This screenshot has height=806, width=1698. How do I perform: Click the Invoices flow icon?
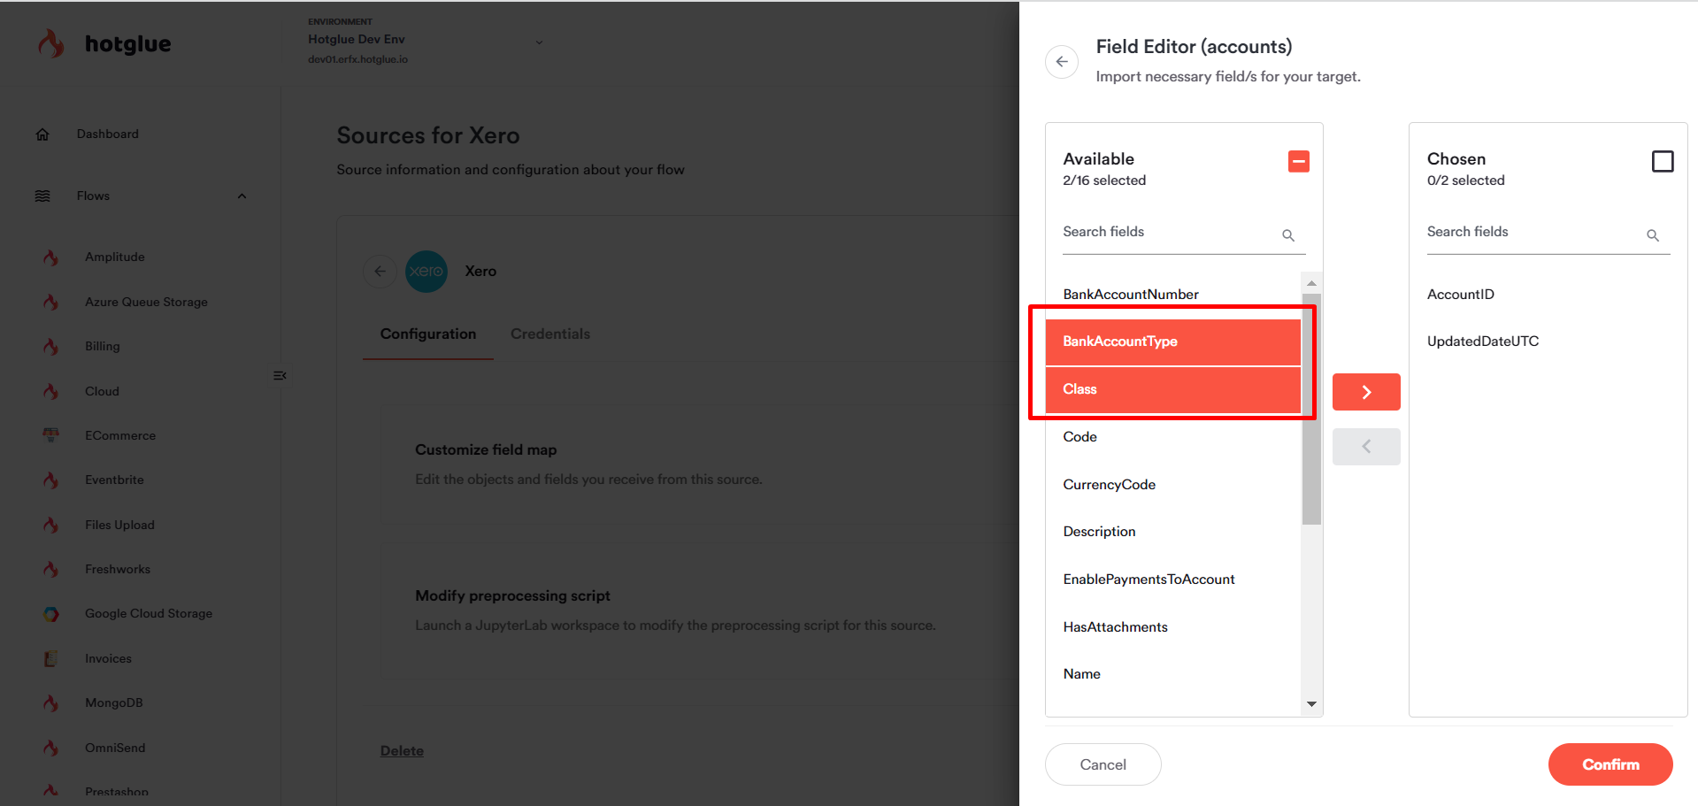pos(51,659)
